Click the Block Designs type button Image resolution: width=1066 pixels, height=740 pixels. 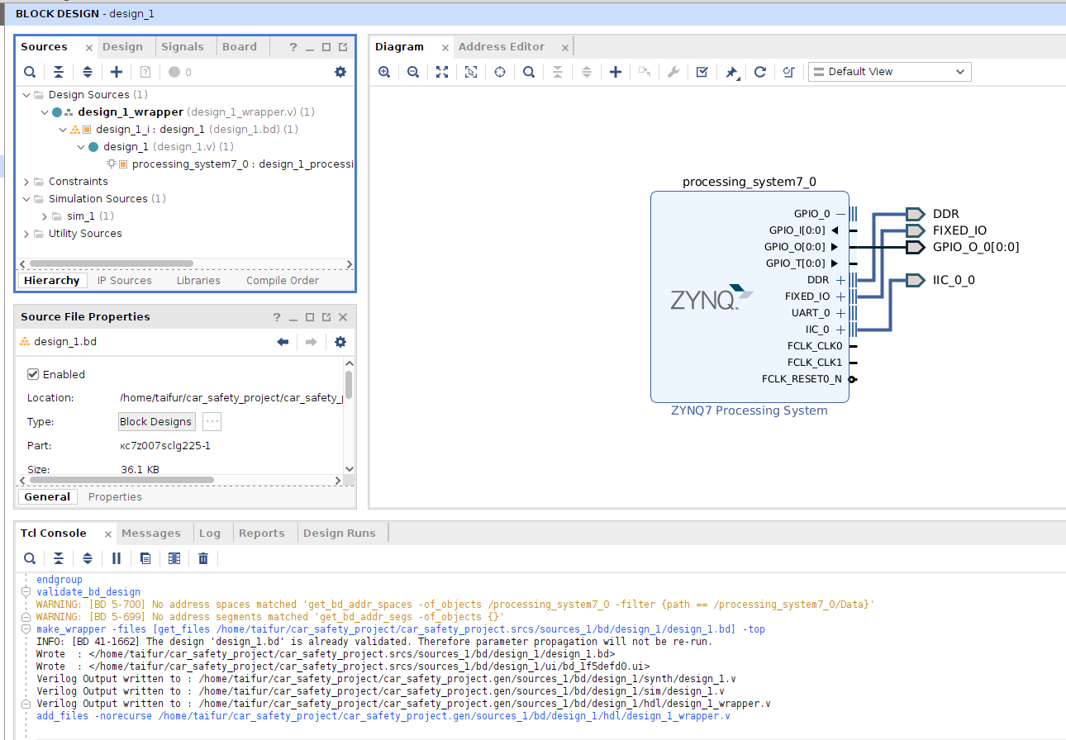click(x=156, y=422)
